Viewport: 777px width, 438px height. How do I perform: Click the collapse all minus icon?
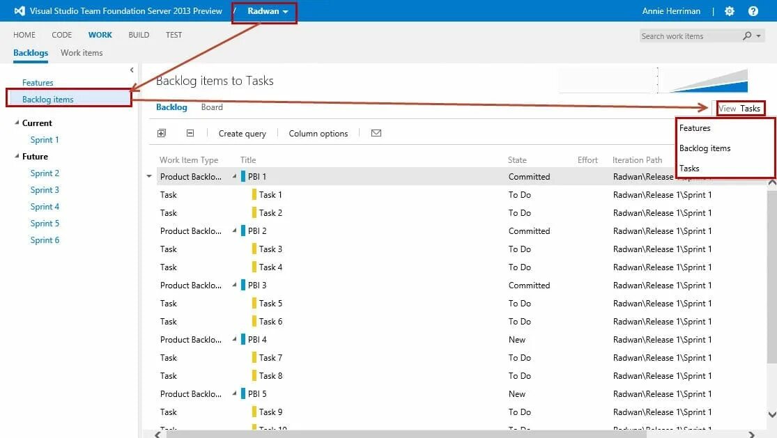190,133
